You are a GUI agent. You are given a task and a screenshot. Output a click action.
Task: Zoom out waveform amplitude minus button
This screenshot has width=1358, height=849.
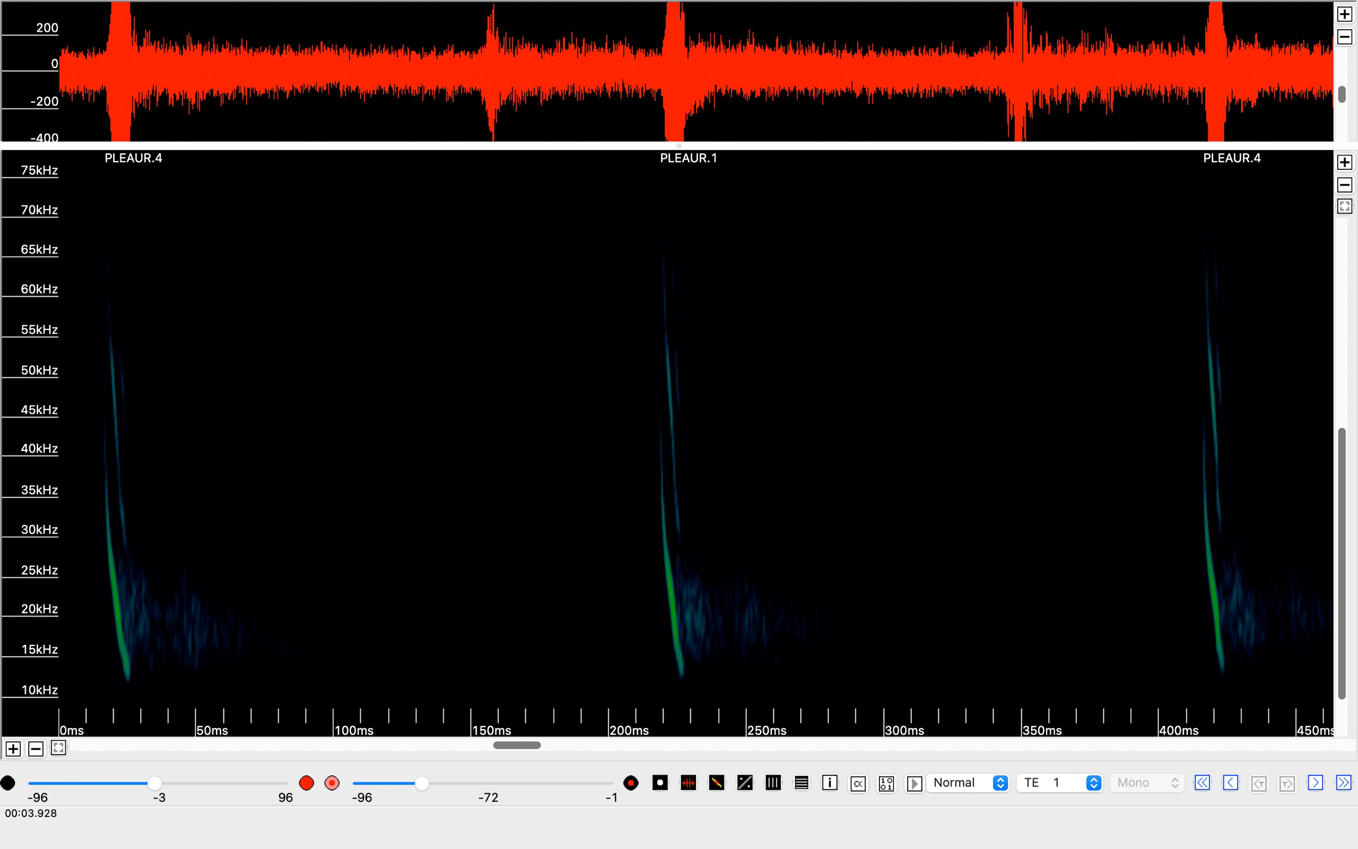pyautogui.click(x=1345, y=37)
